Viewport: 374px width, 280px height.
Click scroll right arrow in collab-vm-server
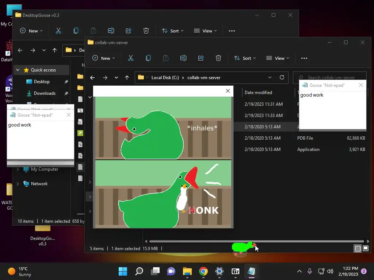pyautogui.click(x=368, y=241)
